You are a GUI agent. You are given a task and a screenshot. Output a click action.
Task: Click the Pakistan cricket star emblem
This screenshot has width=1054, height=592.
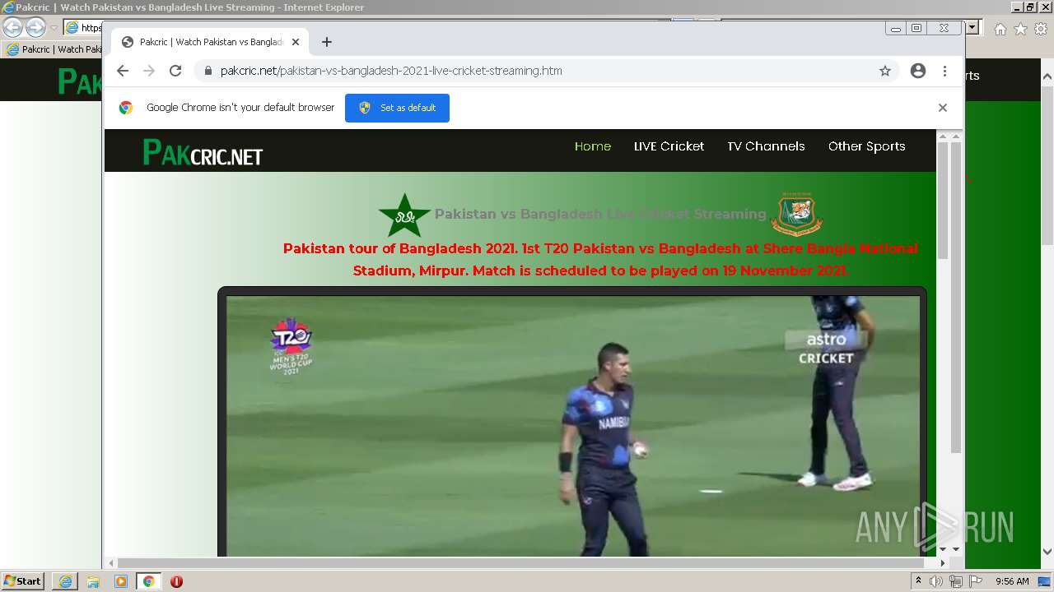click(x=404, y=215)
